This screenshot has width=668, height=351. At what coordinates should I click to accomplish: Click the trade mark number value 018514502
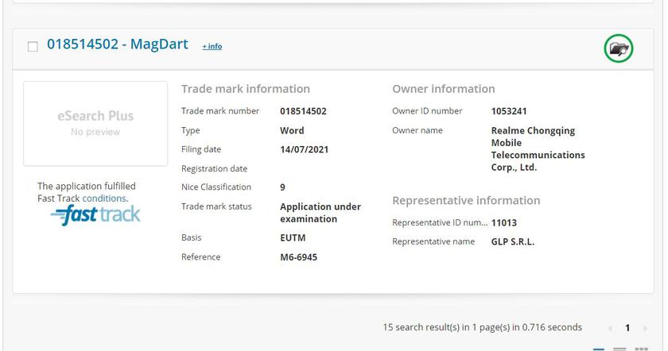coord(303,111)
